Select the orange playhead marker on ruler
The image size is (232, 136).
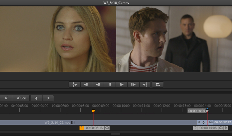(93, 111)
